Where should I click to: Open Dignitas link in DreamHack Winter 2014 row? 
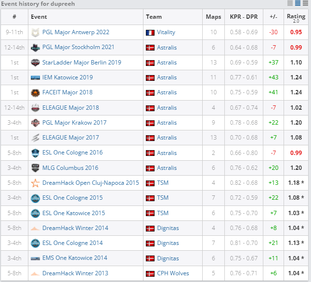pyautogui.click(x=168, y=228)
